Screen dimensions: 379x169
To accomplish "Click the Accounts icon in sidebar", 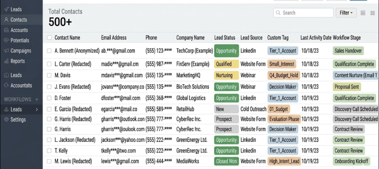I will tap(7, 30).
